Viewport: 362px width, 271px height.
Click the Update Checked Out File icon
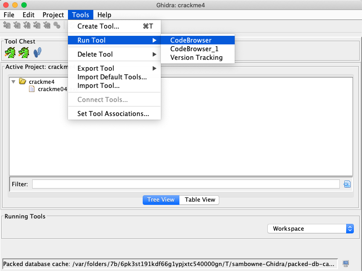point(27,25)
